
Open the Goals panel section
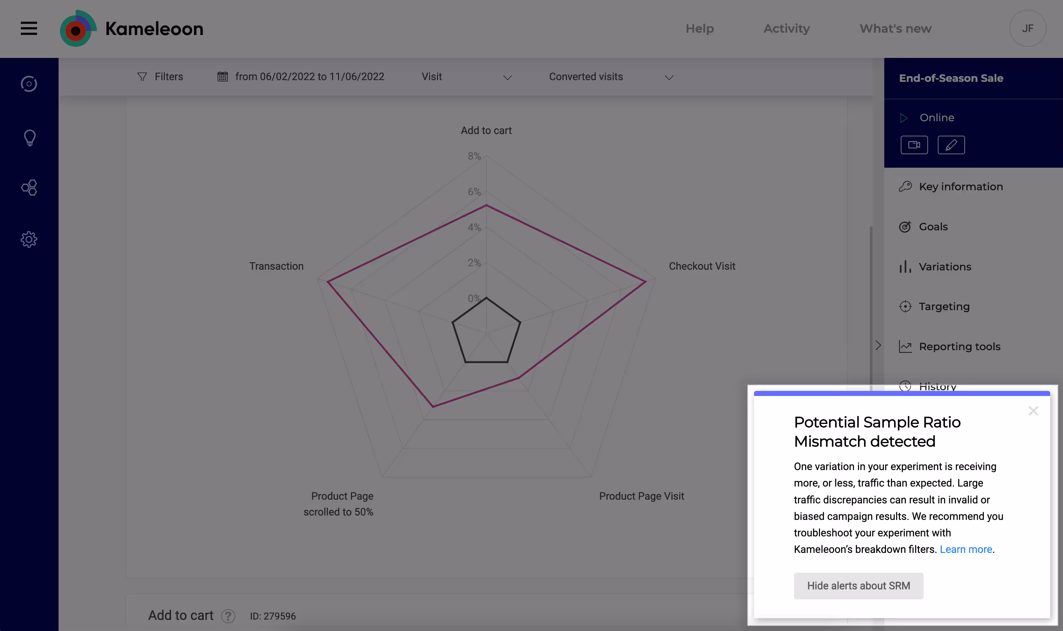click(933, 227)
